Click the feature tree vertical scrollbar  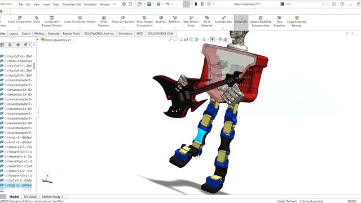point(34,66)
